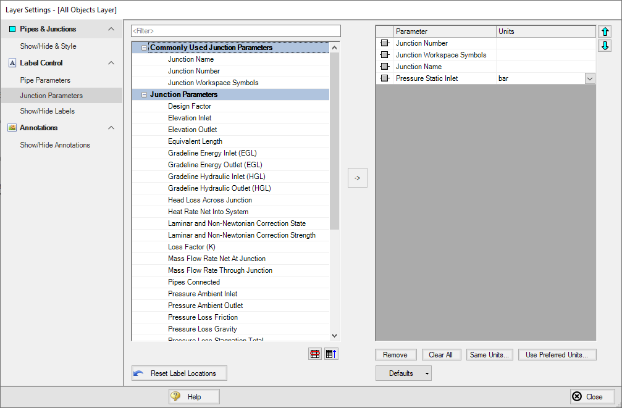622x408 pixels.
Task: Click the Label Control 'A' icon
Action: (12, 63)
